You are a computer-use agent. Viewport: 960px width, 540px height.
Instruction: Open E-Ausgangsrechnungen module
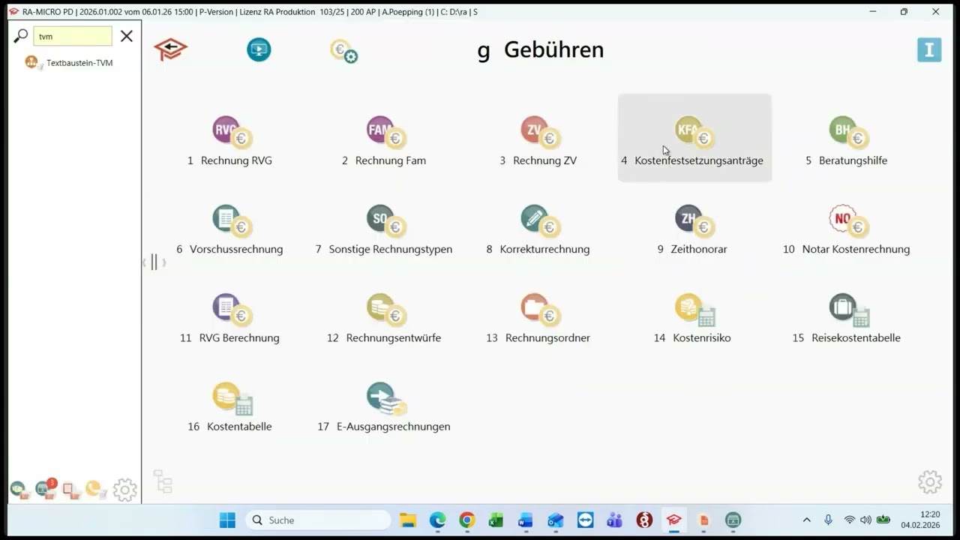[x=384, y=406]
